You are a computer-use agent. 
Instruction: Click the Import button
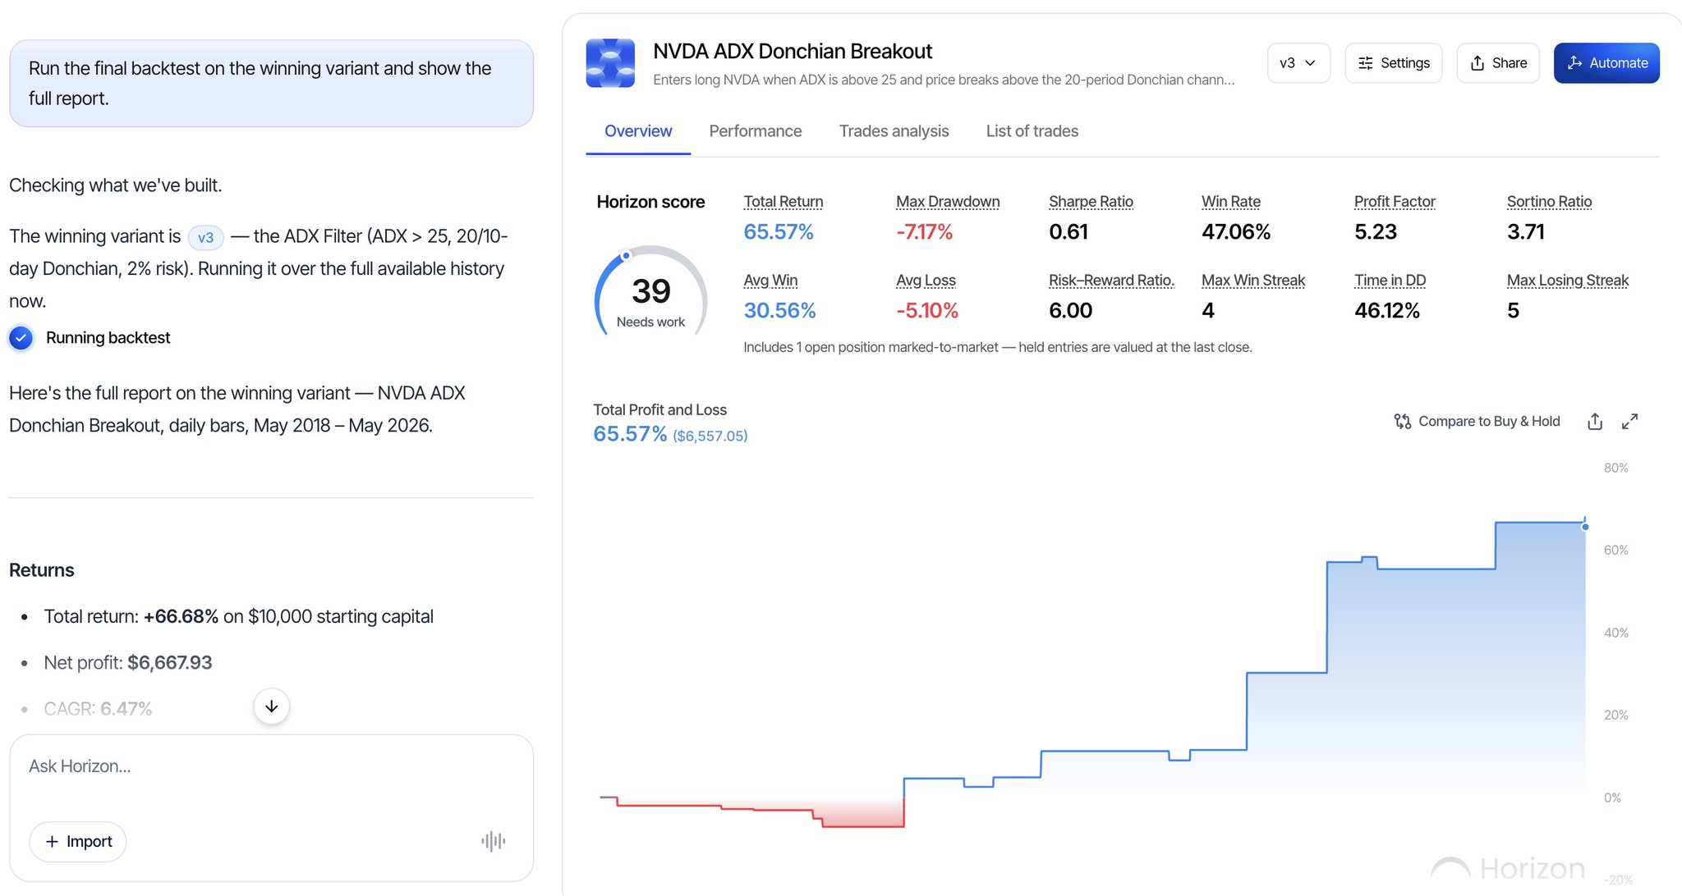pyautogui.click(x=78, y=841)
